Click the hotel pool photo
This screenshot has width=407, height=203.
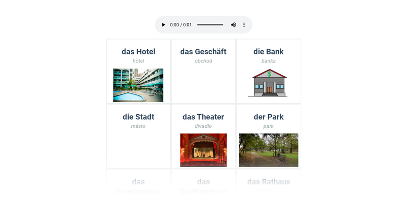138,85
